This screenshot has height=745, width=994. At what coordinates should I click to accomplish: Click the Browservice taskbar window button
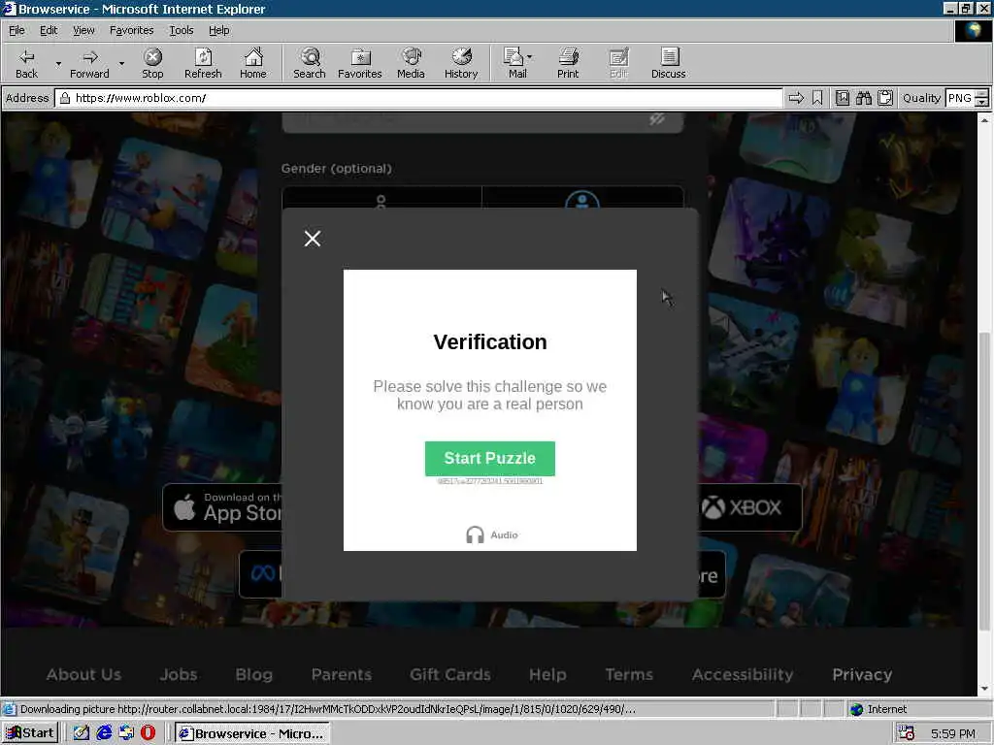click(x=252, y=733)
